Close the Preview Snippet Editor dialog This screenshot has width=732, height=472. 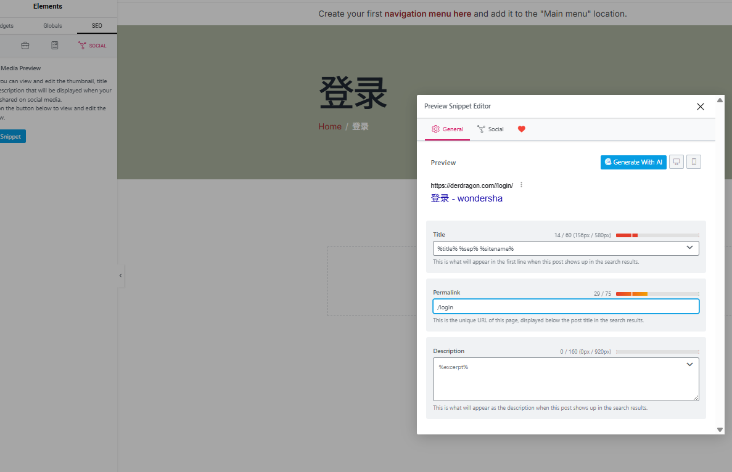coord(700,107)
